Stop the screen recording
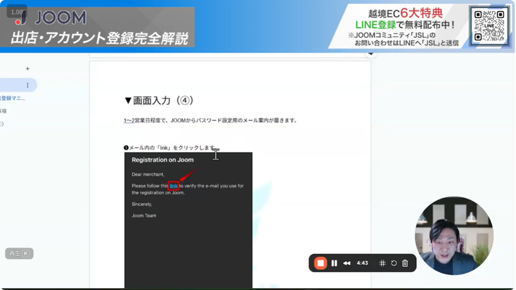The width and height of the screenshot is (516, 290). pos(320,263)
